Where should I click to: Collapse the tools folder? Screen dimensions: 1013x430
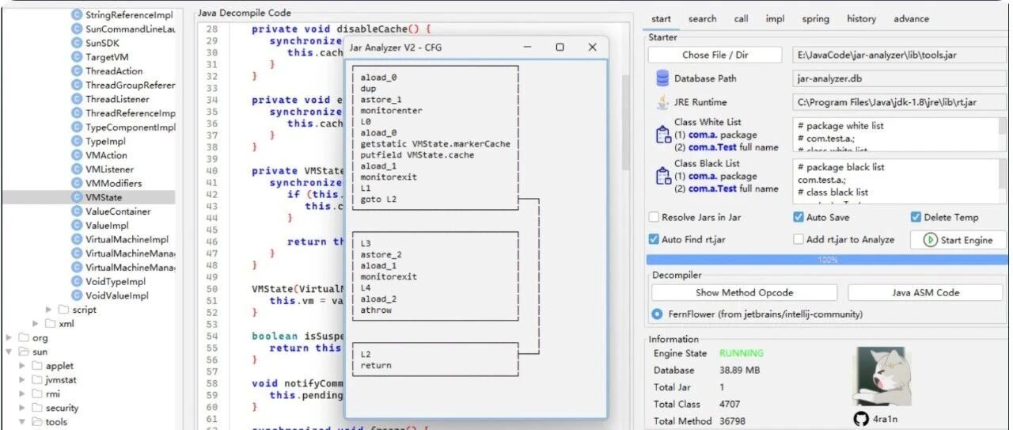point(22,422)
